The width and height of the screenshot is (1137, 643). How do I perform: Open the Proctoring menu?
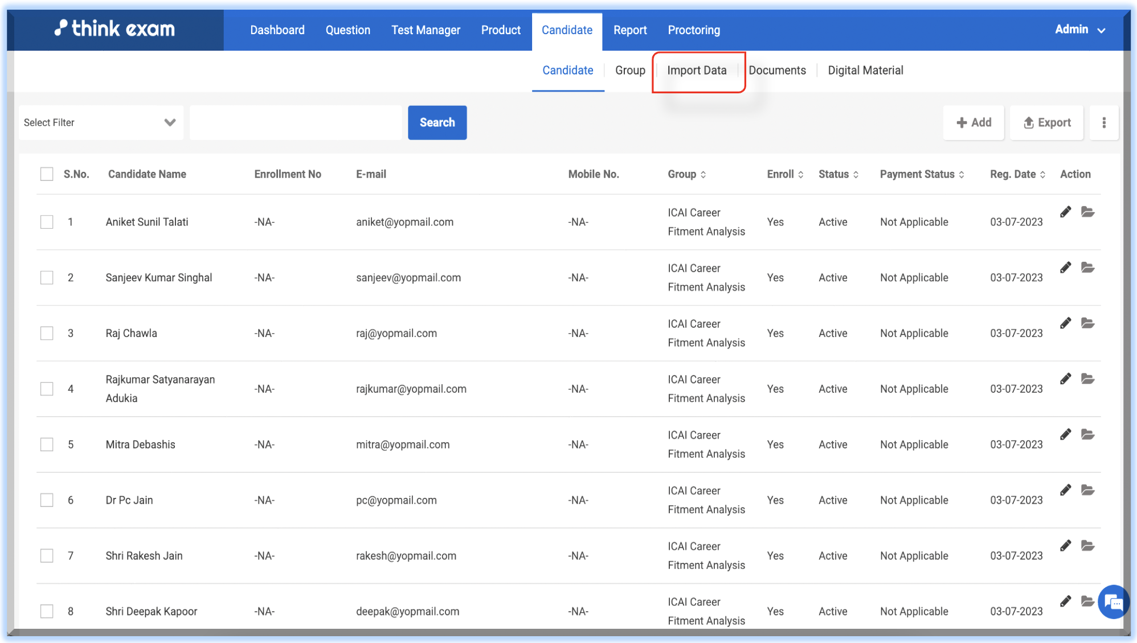pos(694,30)
